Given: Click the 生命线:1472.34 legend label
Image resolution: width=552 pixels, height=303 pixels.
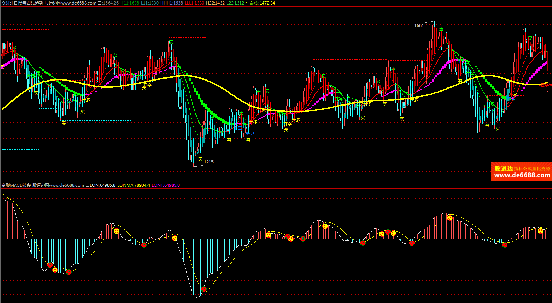Looking at the screenshot, I should 260,3.
